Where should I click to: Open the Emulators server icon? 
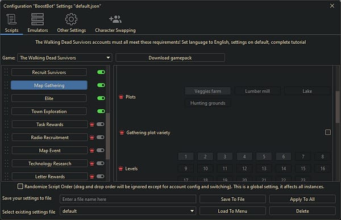coord(38,19)
